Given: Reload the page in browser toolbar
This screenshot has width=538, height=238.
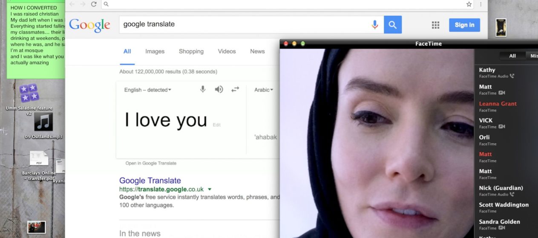Looking at the screenshot, I should (94, 4).
